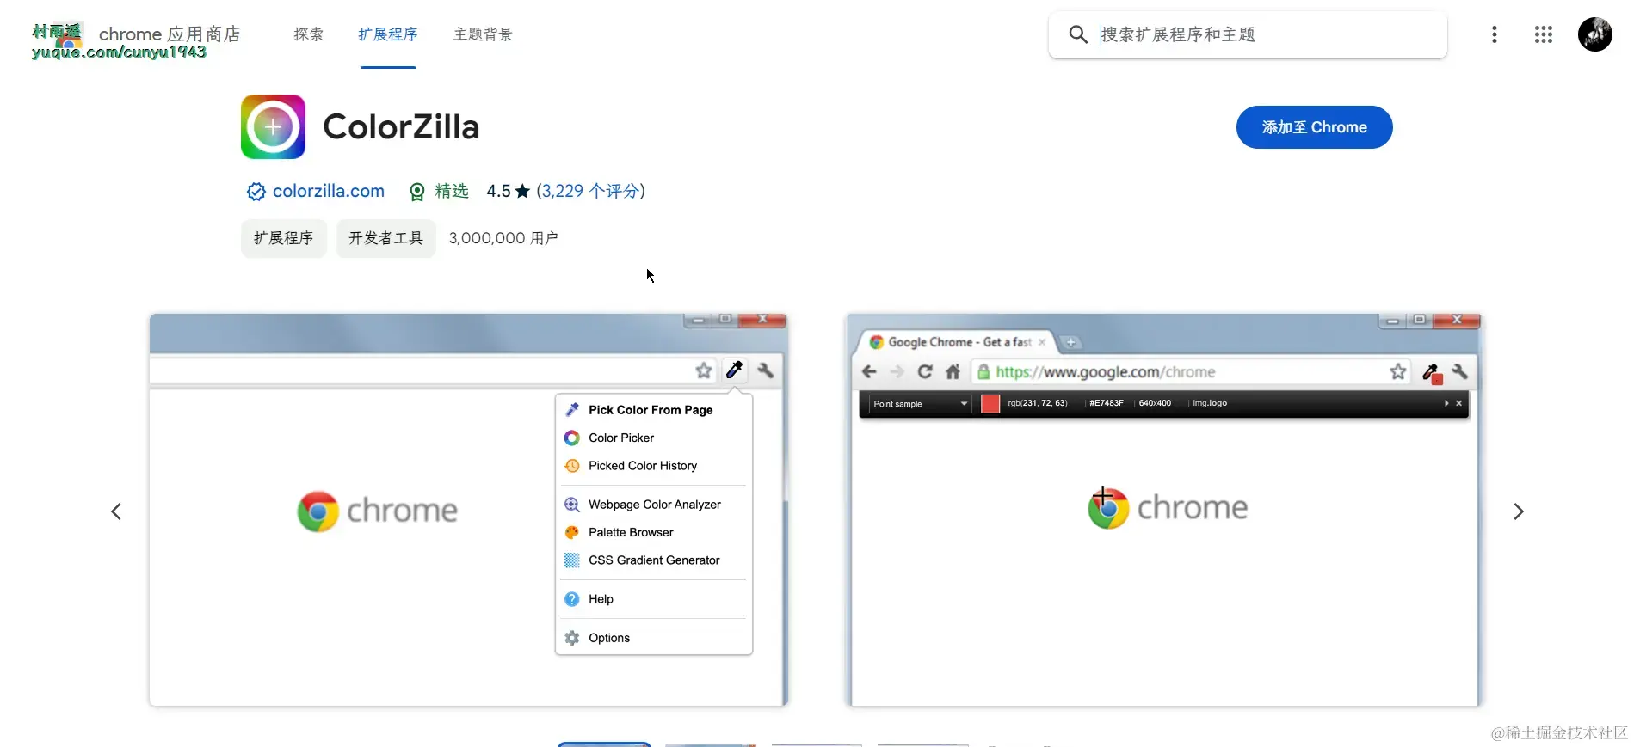
Task: Click the 4.5 star rating text
Action: (508, 191)
